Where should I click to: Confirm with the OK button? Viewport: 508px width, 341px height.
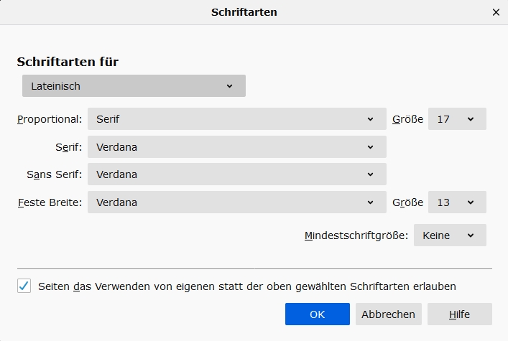click(x=317, y=314)
